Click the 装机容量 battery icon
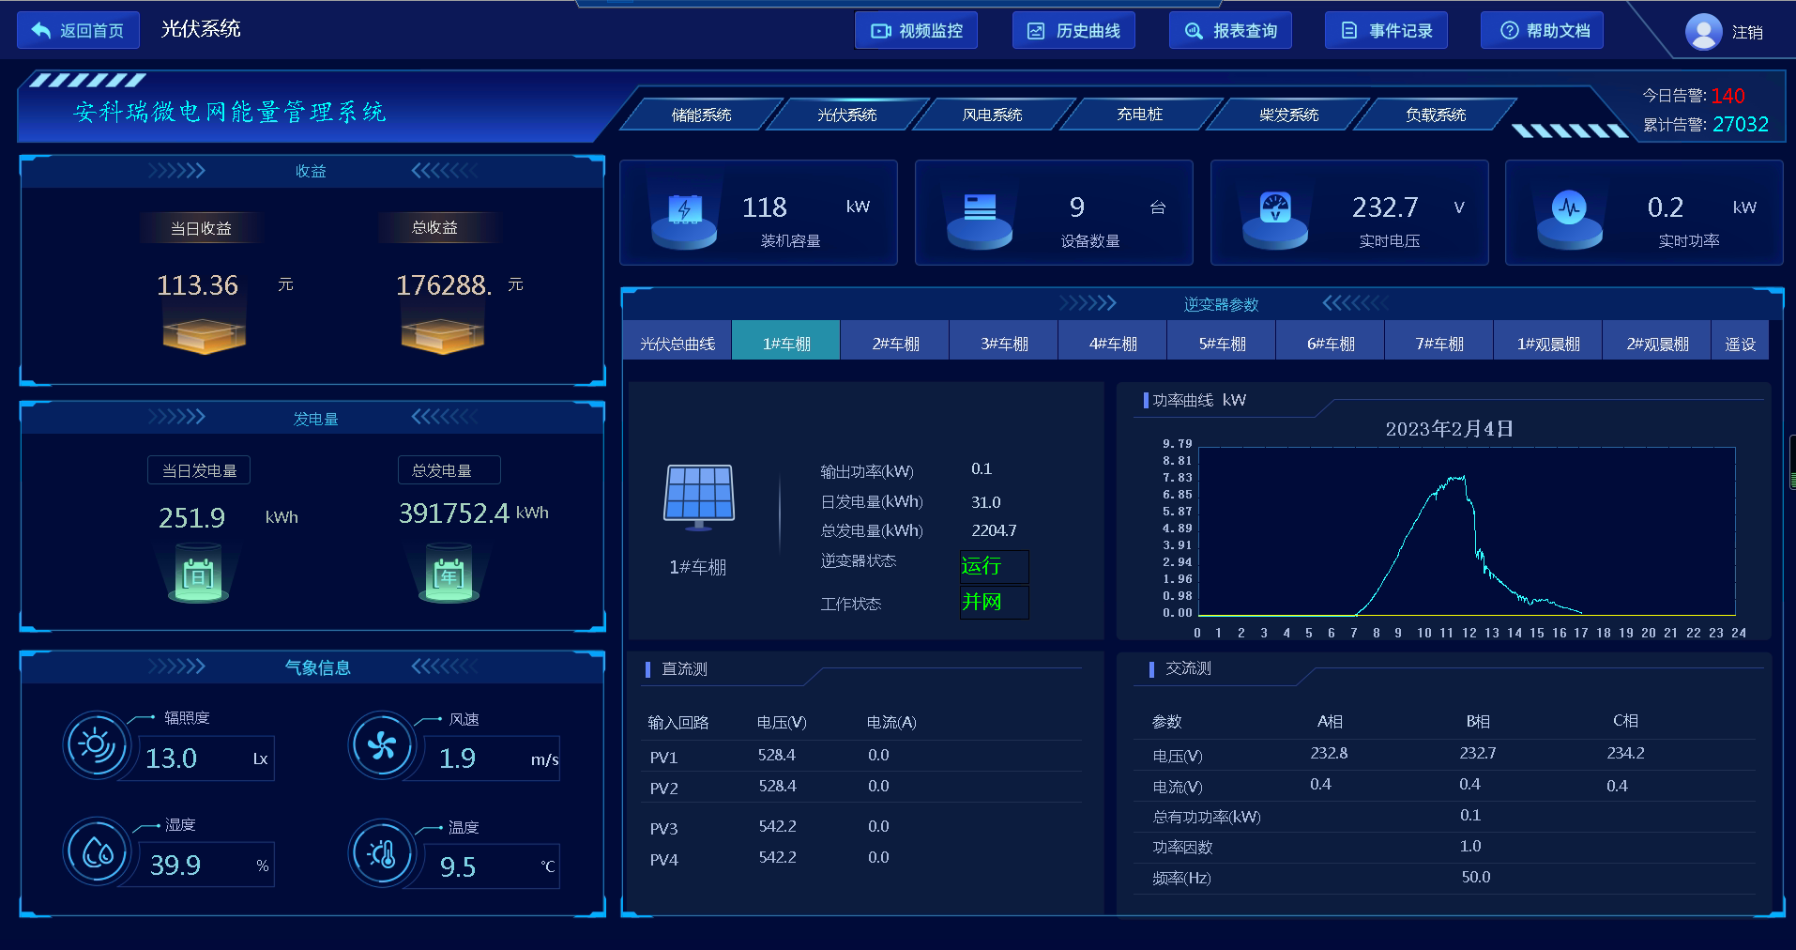1796x950 pixels. [x=682, y=213]
